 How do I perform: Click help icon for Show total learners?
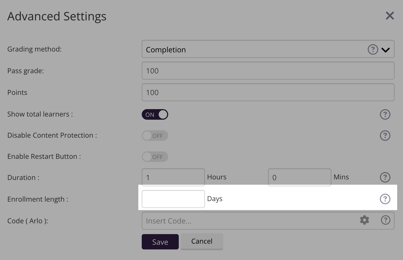[x=385, y=114]
